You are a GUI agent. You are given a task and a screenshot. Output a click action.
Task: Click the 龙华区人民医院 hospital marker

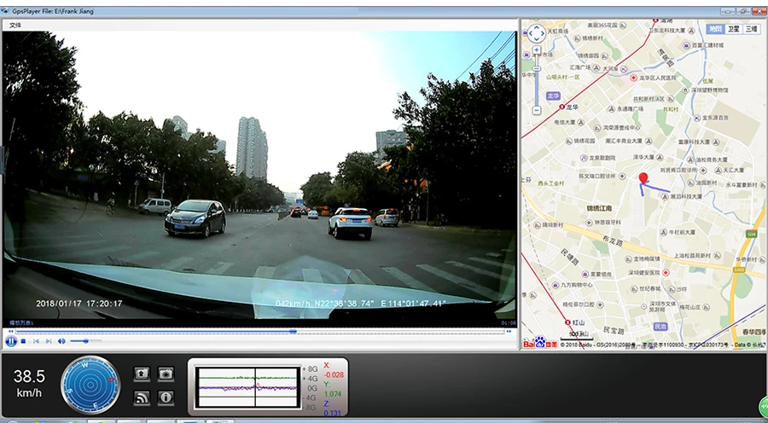point(633,78)
